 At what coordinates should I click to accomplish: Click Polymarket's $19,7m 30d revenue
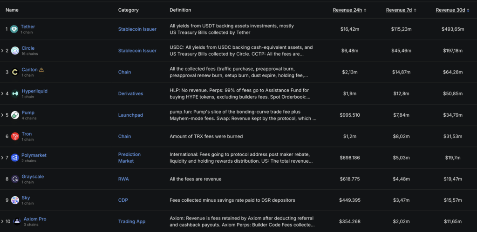coord(453,158)
